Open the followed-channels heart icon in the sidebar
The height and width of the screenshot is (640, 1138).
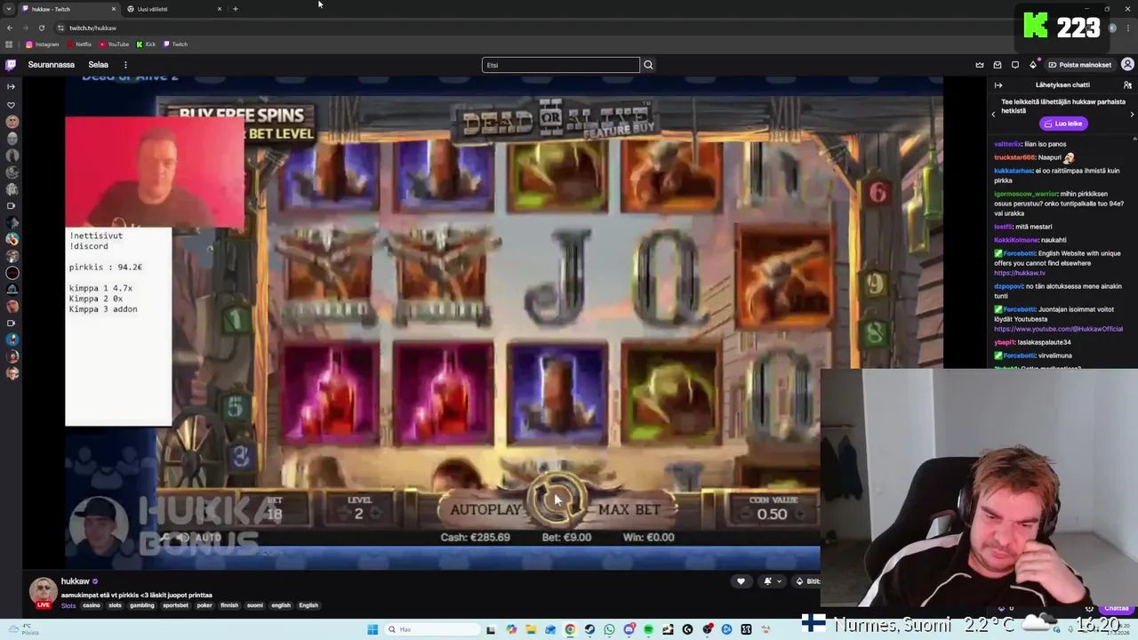click(11, 105)
